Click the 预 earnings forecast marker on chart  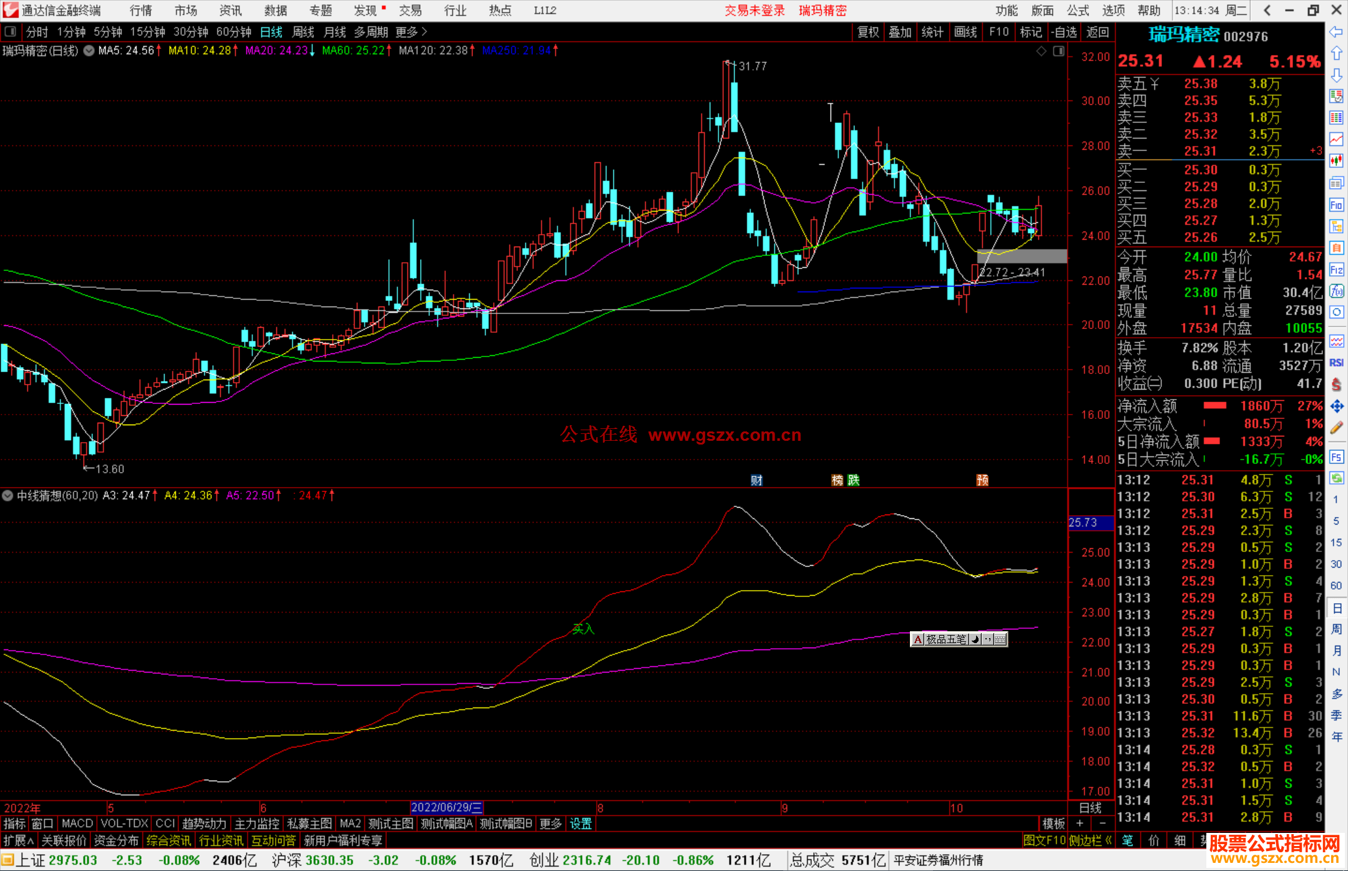coord(982,480)
